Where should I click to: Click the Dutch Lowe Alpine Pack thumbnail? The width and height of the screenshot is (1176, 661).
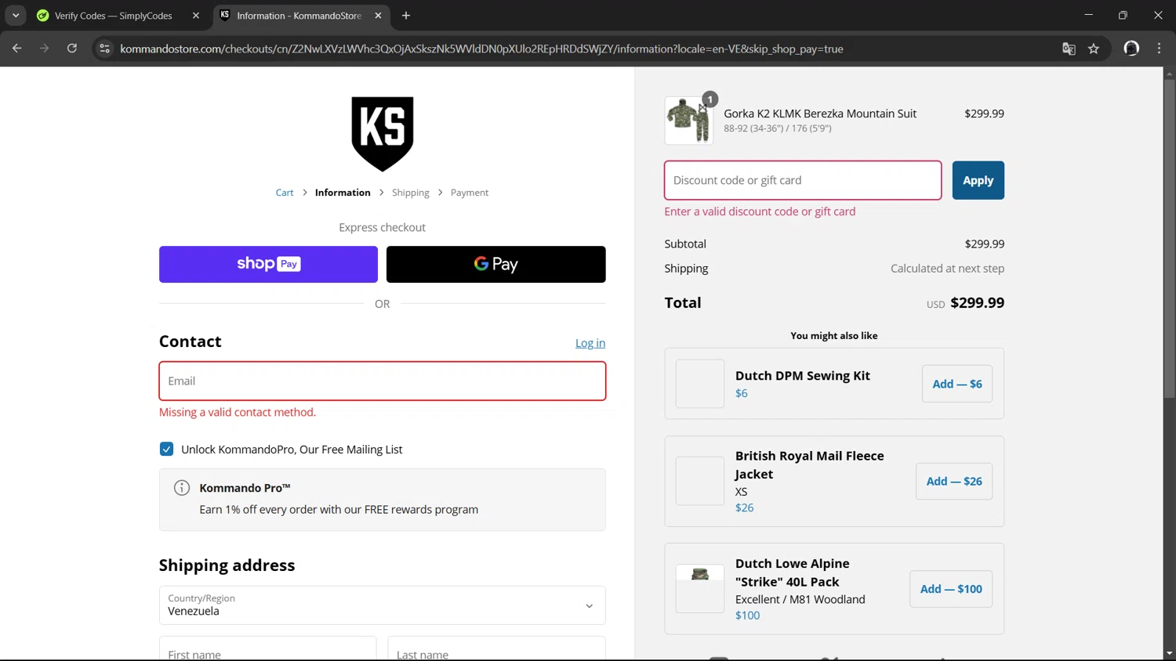coord(700,589)
